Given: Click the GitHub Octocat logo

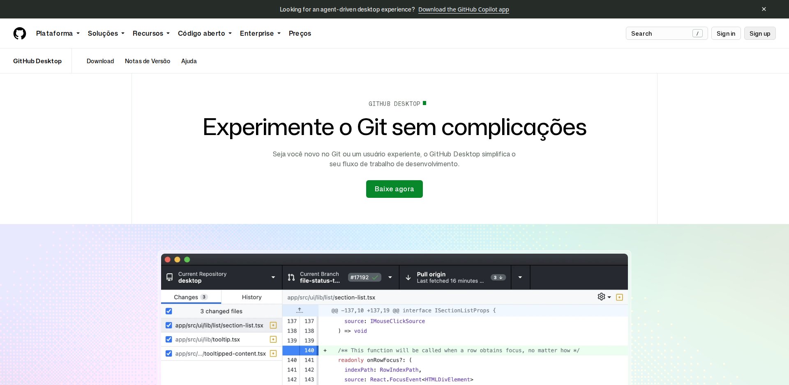Looking at the screenshot, I should point(20,33).
